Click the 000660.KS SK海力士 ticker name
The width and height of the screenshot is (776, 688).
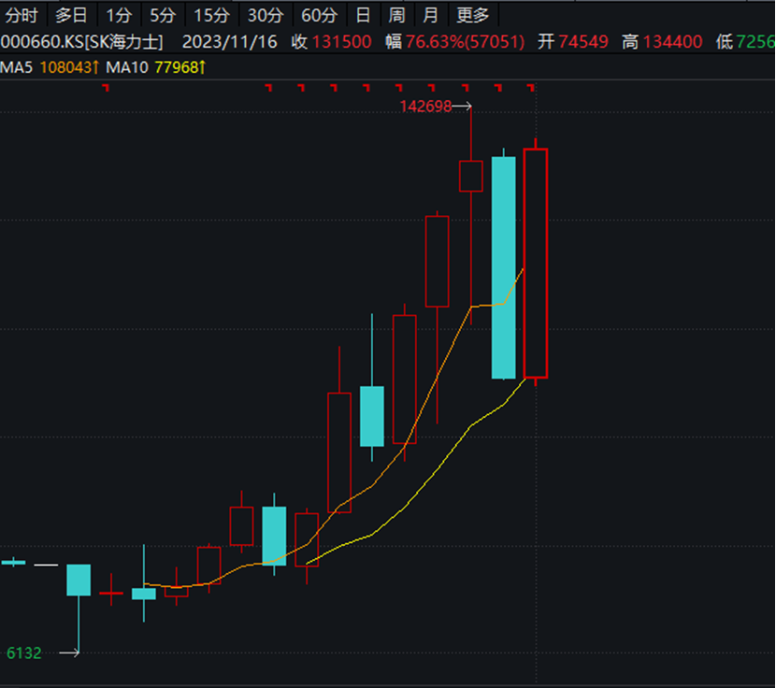click(x=81, y=42)
